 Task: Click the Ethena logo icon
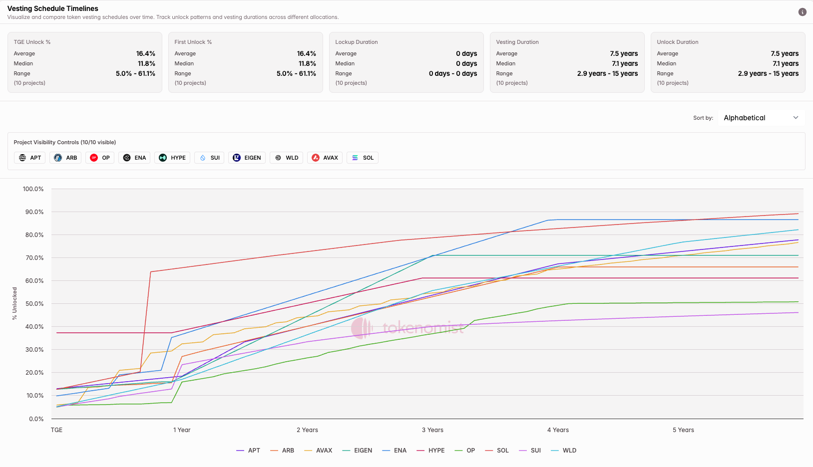pyautogui.click(x=127, y=158)
